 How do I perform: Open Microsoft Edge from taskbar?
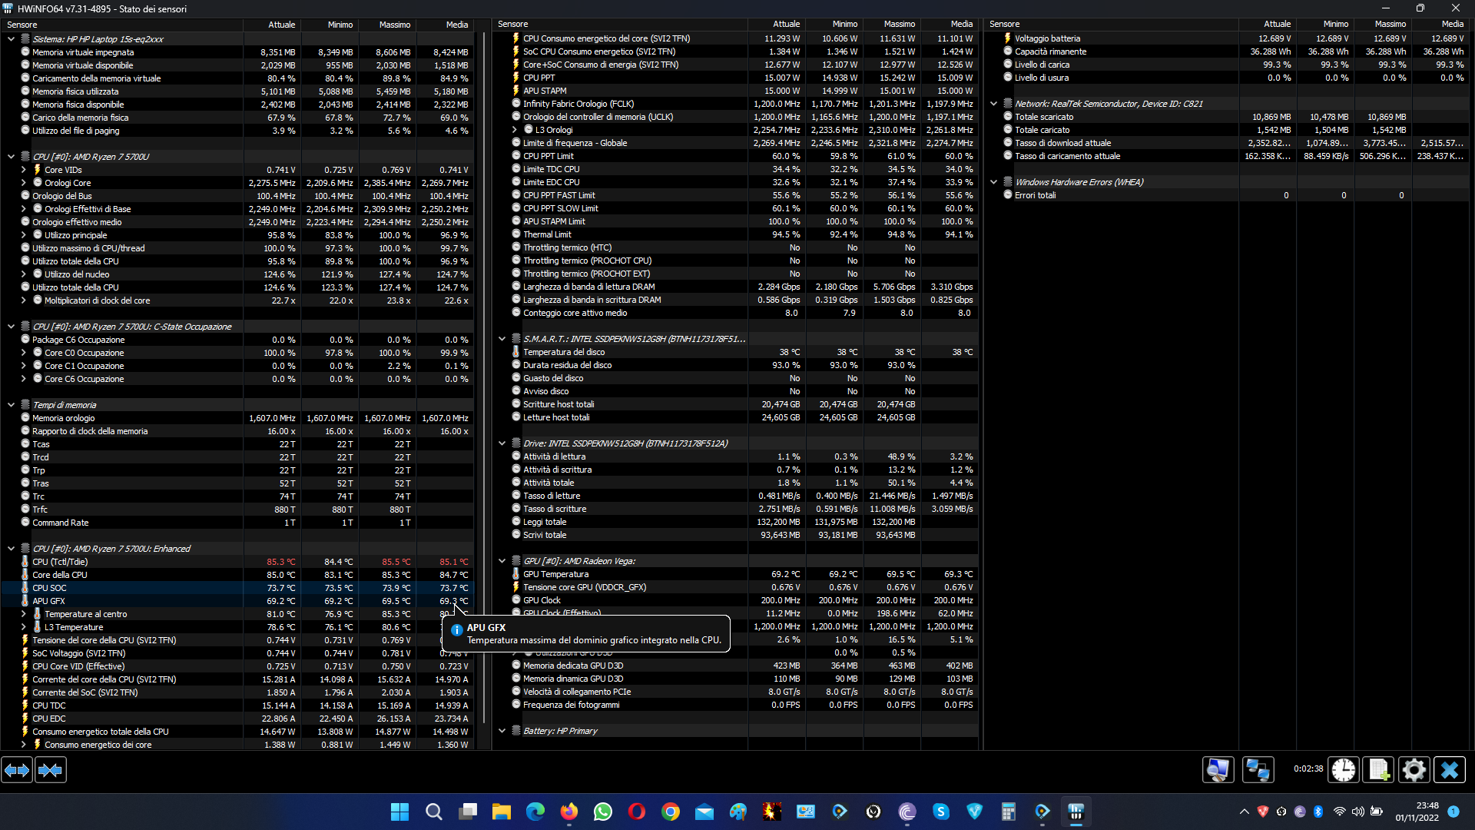coord(535,812)
